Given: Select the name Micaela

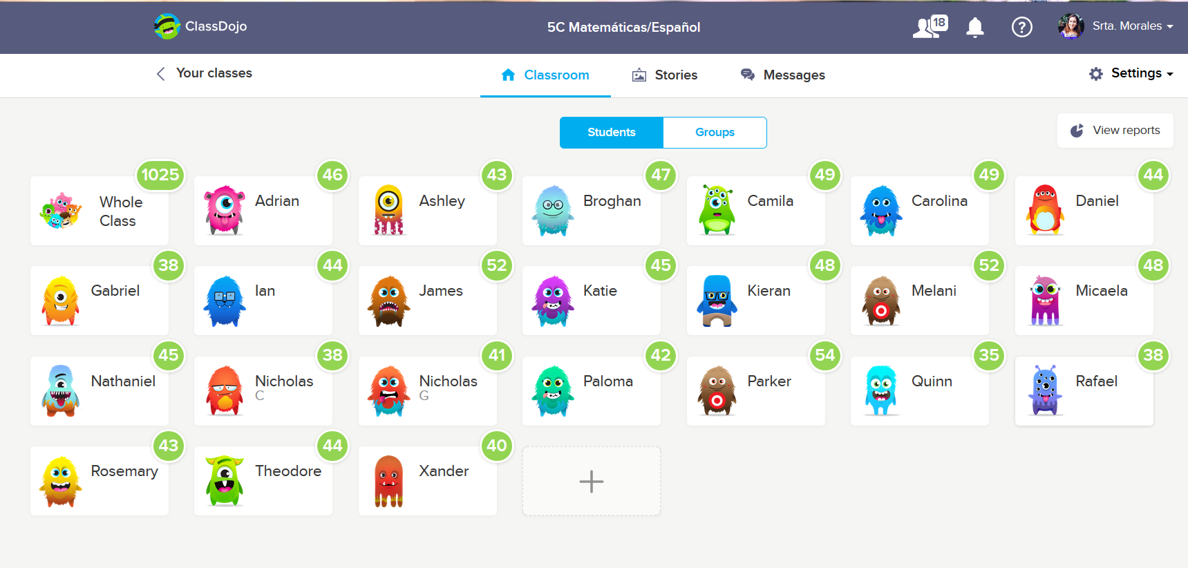Looking at the screenshot, I should point(1102,291).
